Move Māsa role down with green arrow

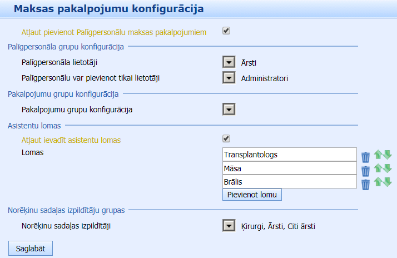point(387,168)
